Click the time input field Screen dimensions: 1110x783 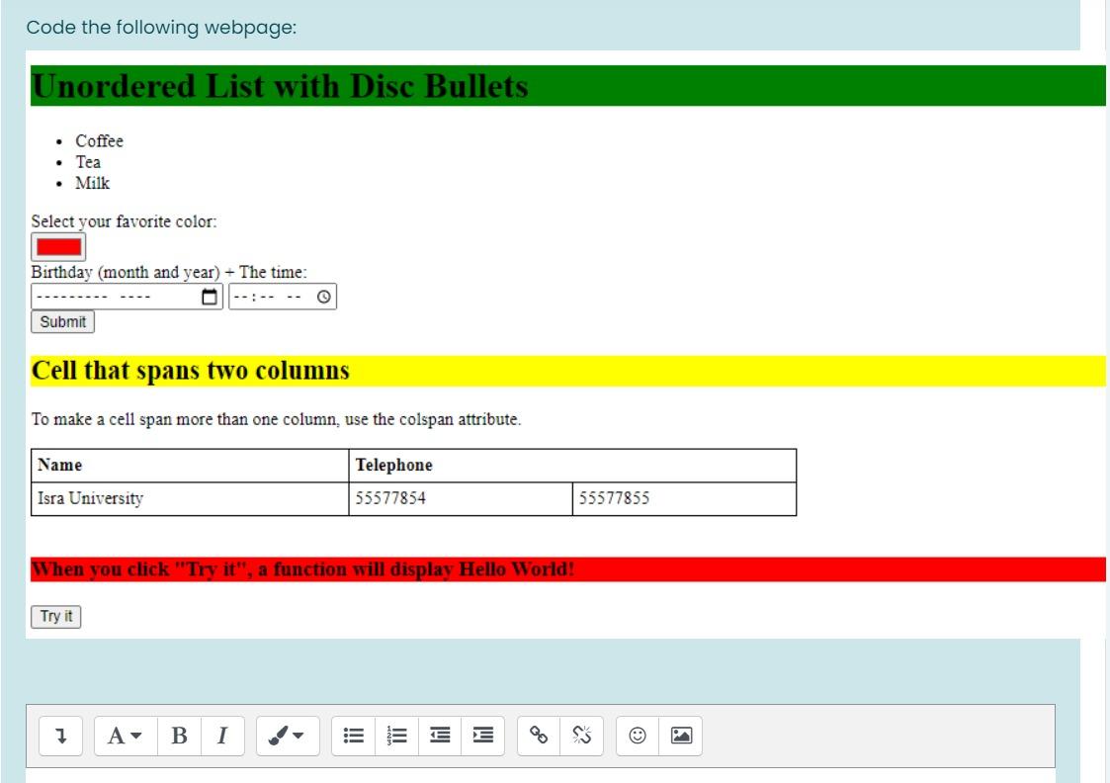[283, 297]
